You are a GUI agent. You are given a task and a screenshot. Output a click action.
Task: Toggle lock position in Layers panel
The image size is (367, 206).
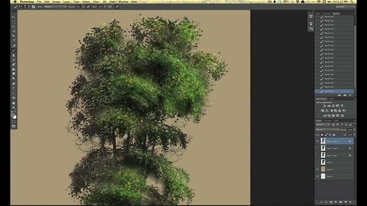tap(330, 135)
